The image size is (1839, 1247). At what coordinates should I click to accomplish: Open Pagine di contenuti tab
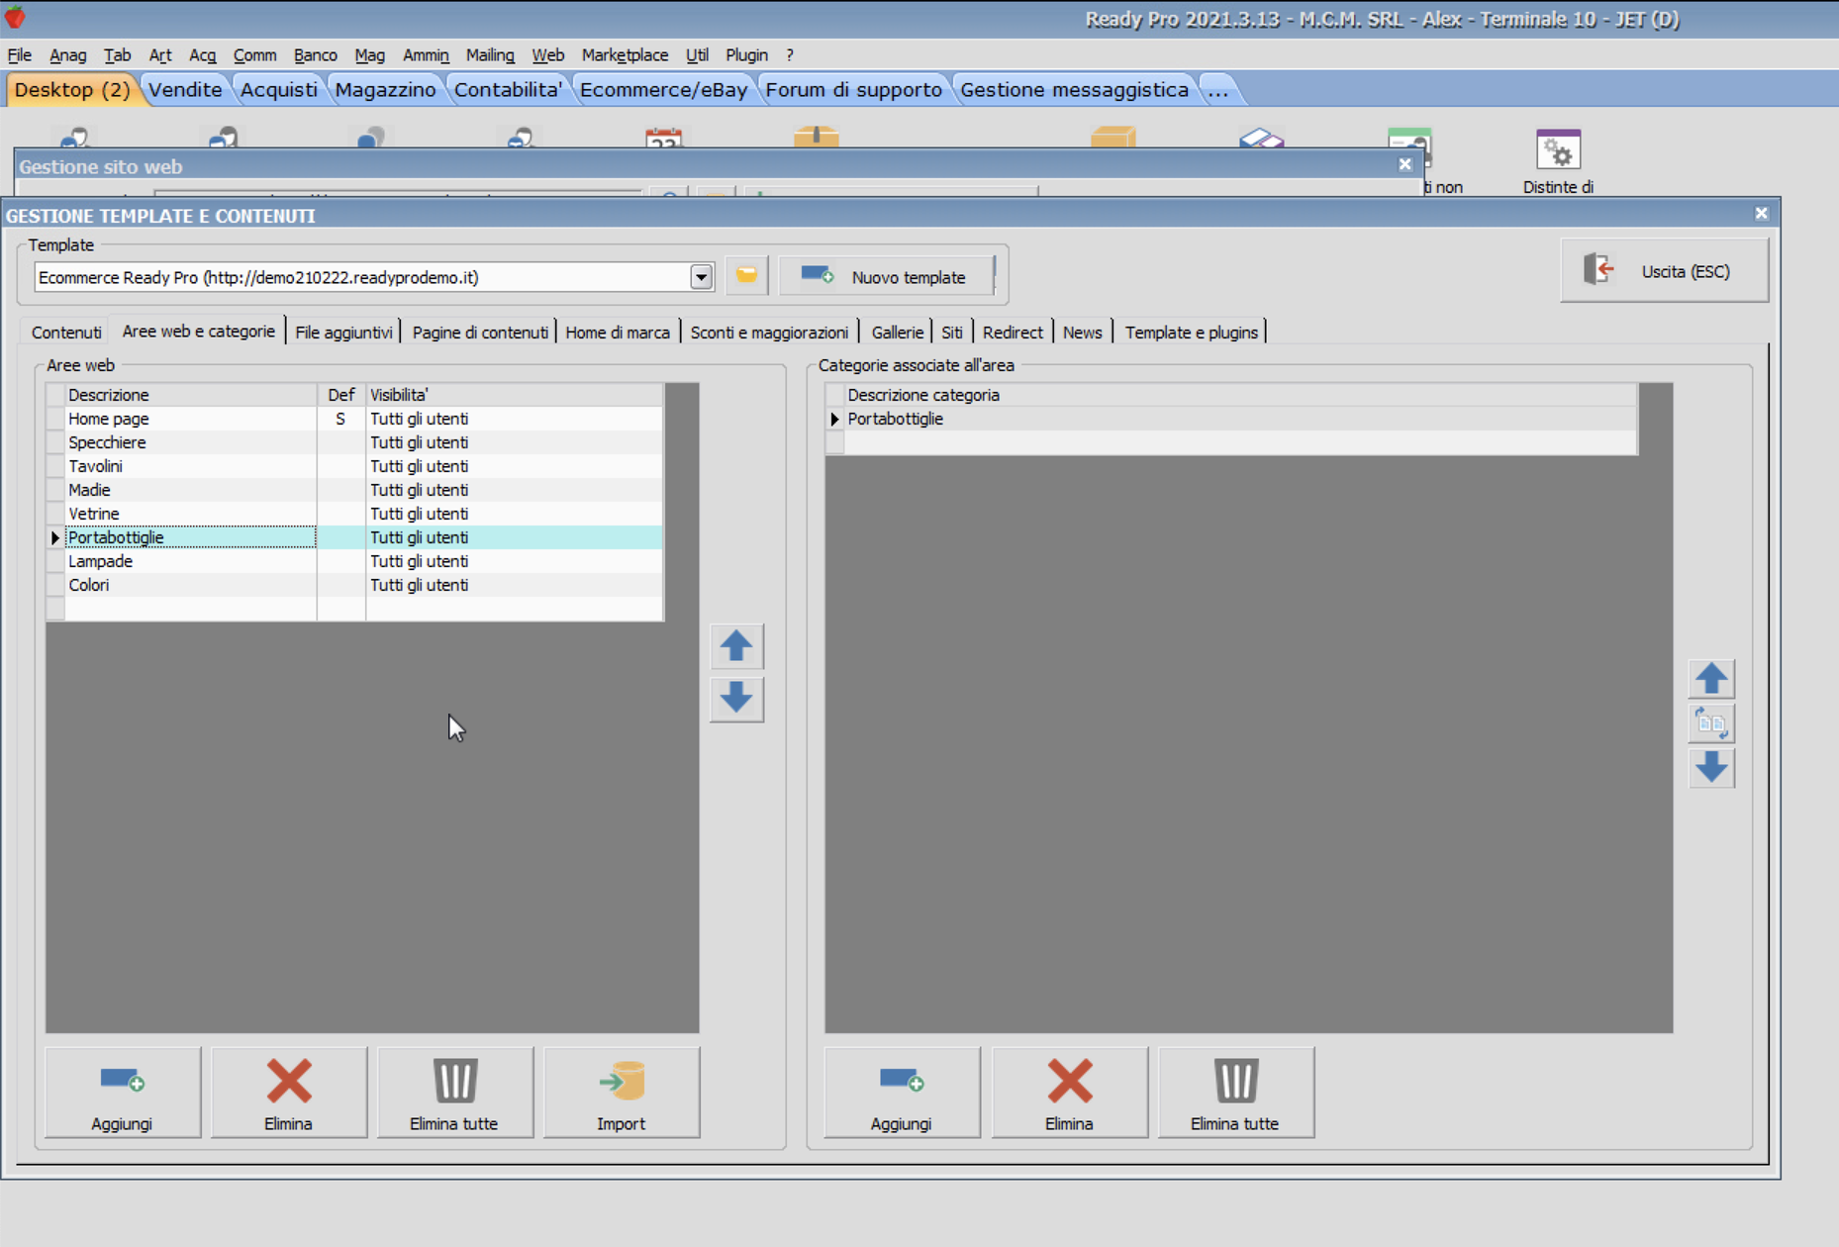(480, 333)
